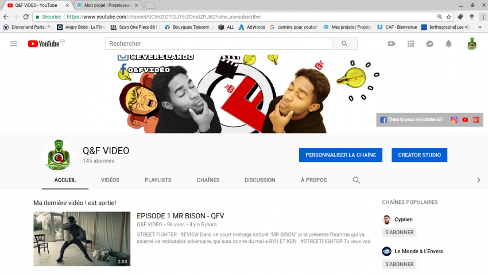This screenshot has height=275, width=488.
Task: Click the zoom magnifier in the address bar
Action: tap(439, 17)
